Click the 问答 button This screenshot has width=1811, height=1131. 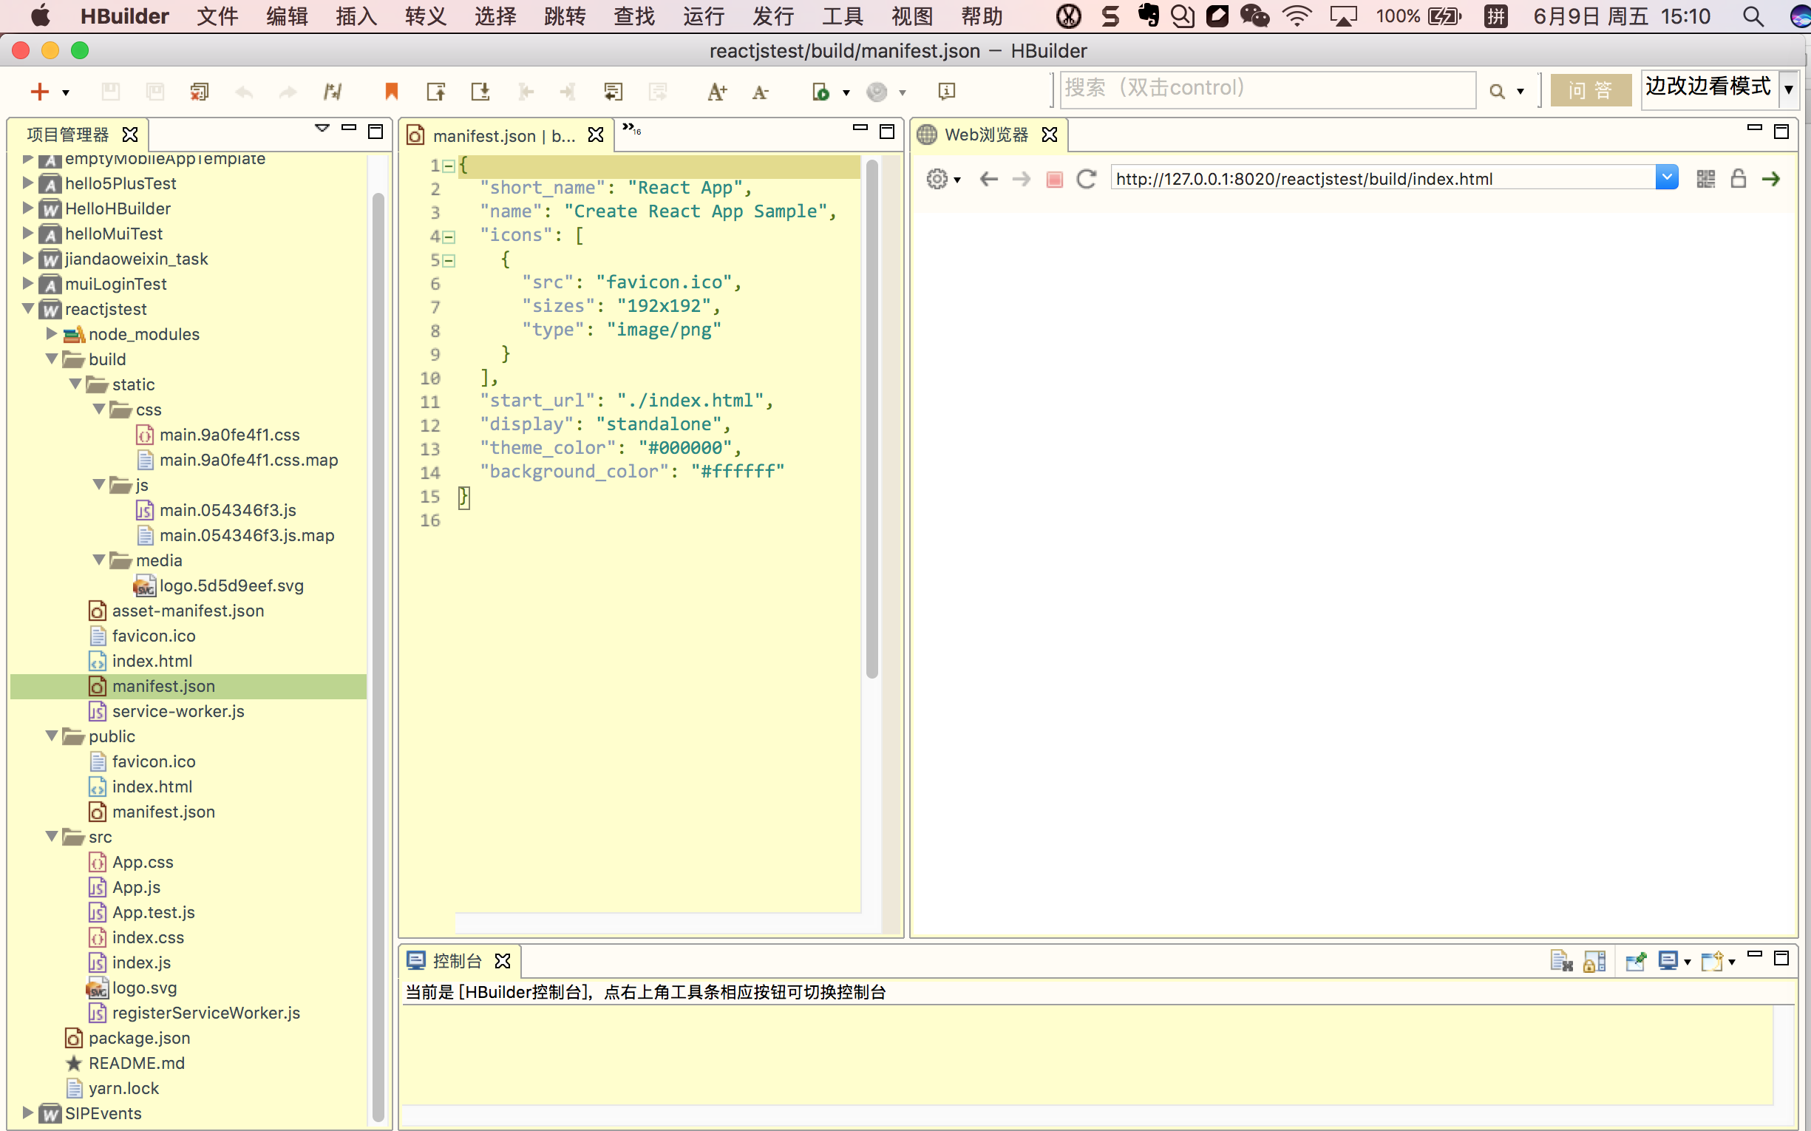pyautogui.click(x=1590, y=90)
